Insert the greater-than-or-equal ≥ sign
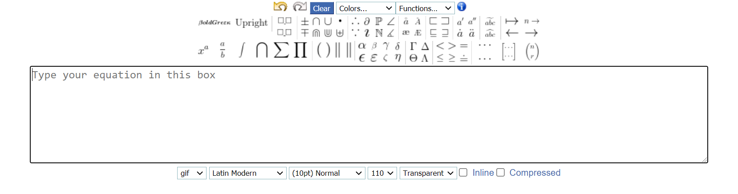This screenshot has width=738, height=194. coord(452,58)
